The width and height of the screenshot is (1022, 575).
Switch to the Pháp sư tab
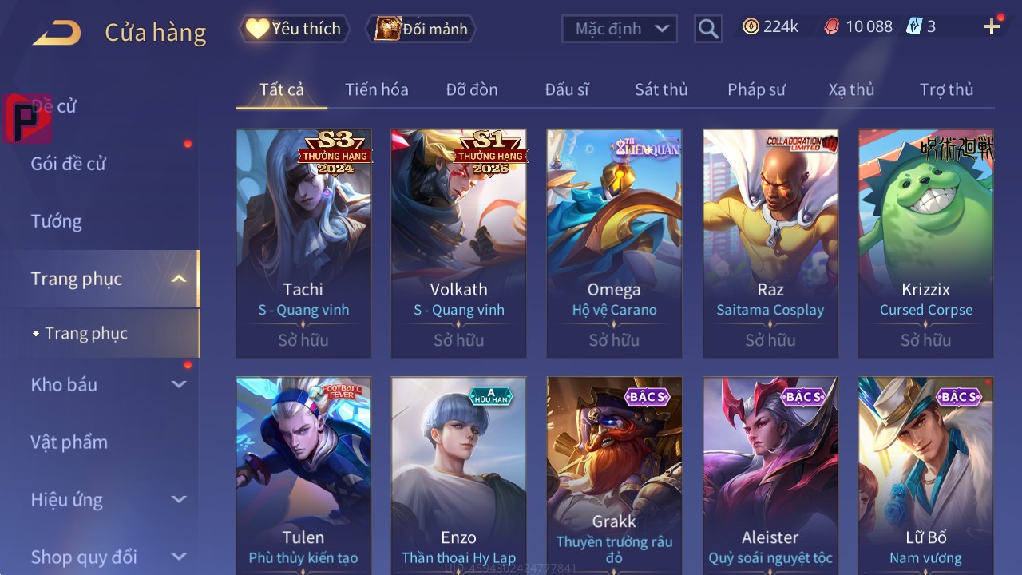click(x=756, y=89)
